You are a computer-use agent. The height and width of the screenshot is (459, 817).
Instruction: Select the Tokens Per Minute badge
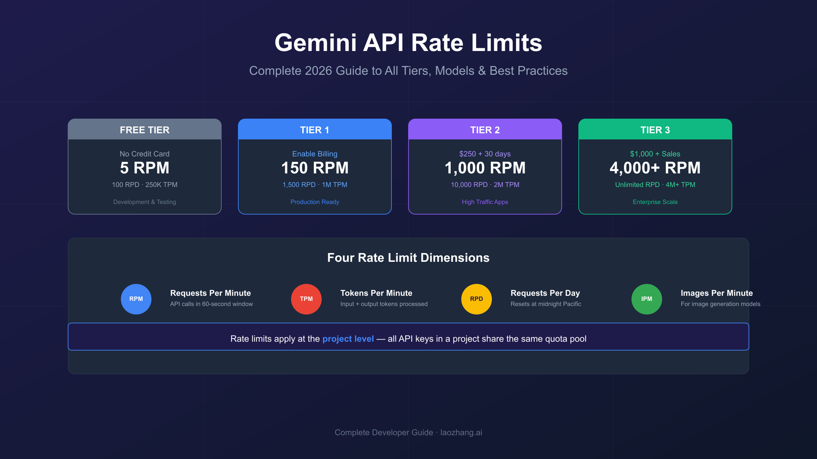coord(376,293)
